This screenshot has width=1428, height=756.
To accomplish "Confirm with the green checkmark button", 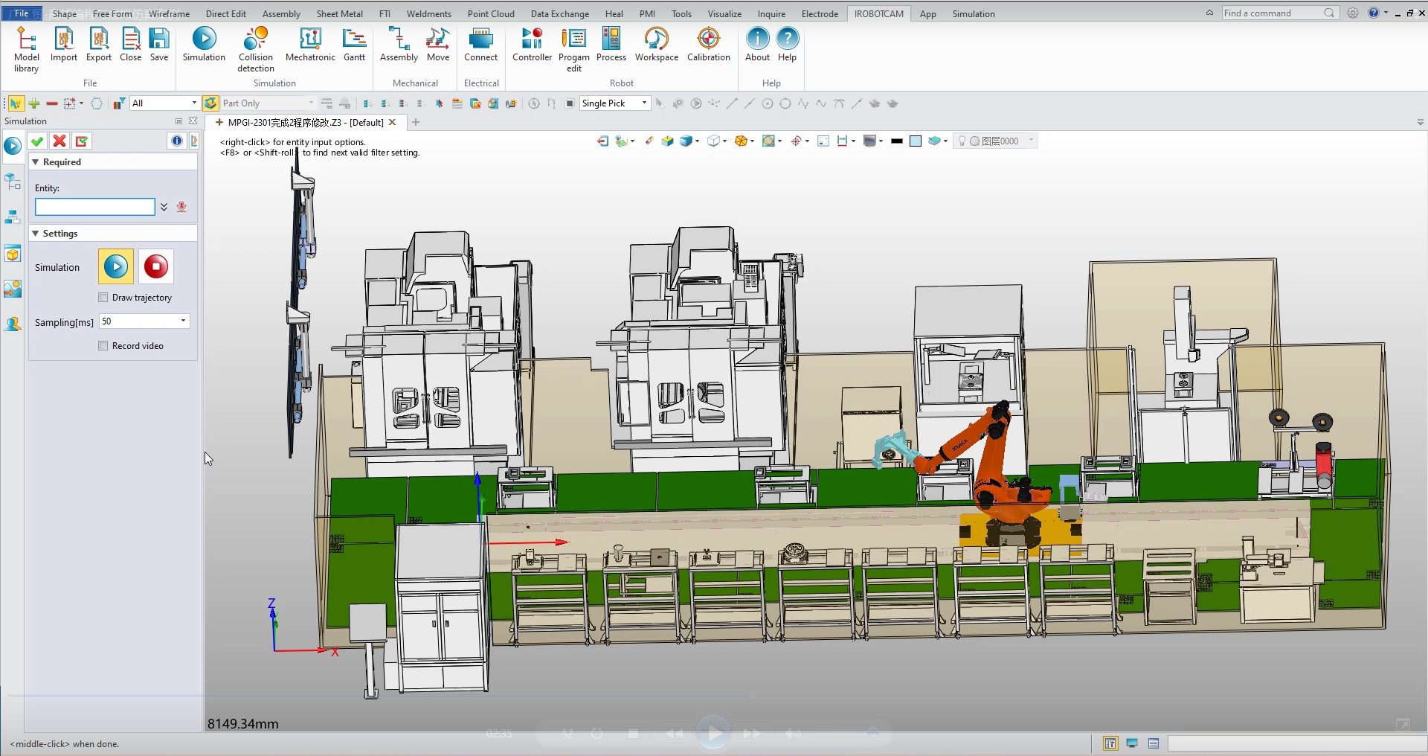I will (37, 141).
